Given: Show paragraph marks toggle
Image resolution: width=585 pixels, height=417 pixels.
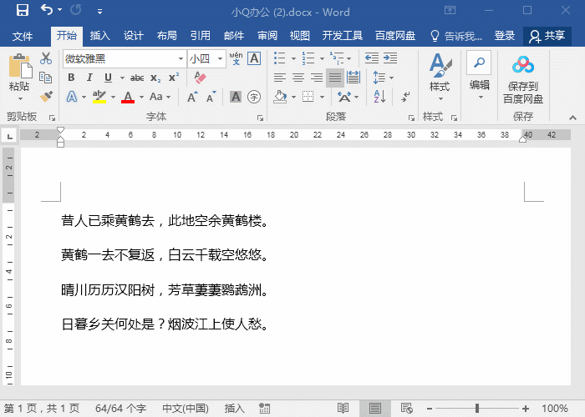Looking at the screenshot, I should click(x=405, y=97).
